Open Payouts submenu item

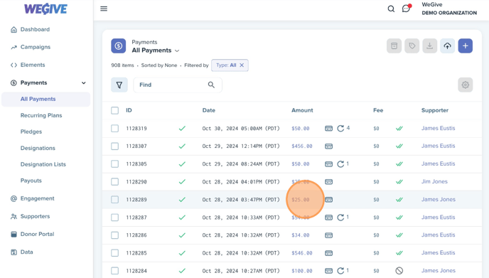pos(31,181)
